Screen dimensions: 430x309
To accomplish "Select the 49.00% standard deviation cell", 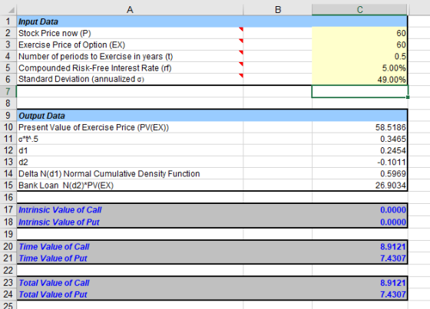I will tap(359, 79).
